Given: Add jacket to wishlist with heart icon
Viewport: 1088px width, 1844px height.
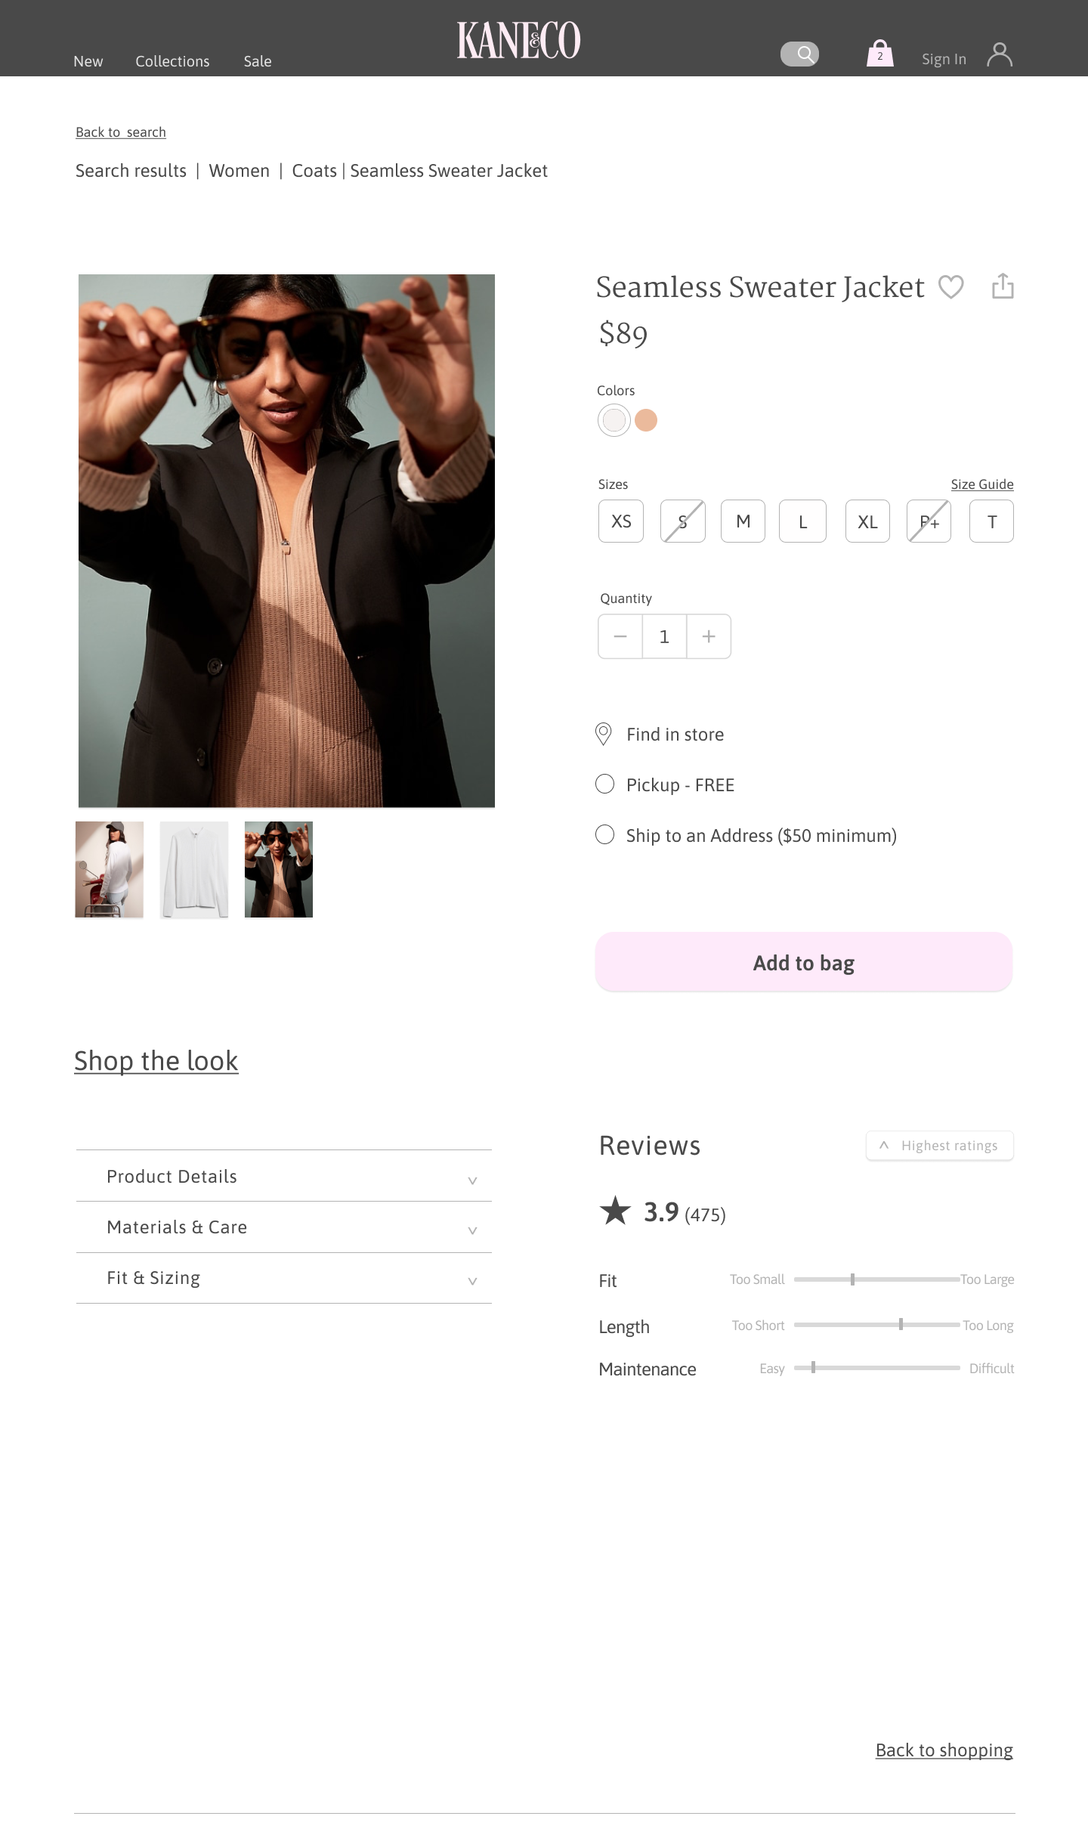Looking at the screenshot, I should 950,287.
